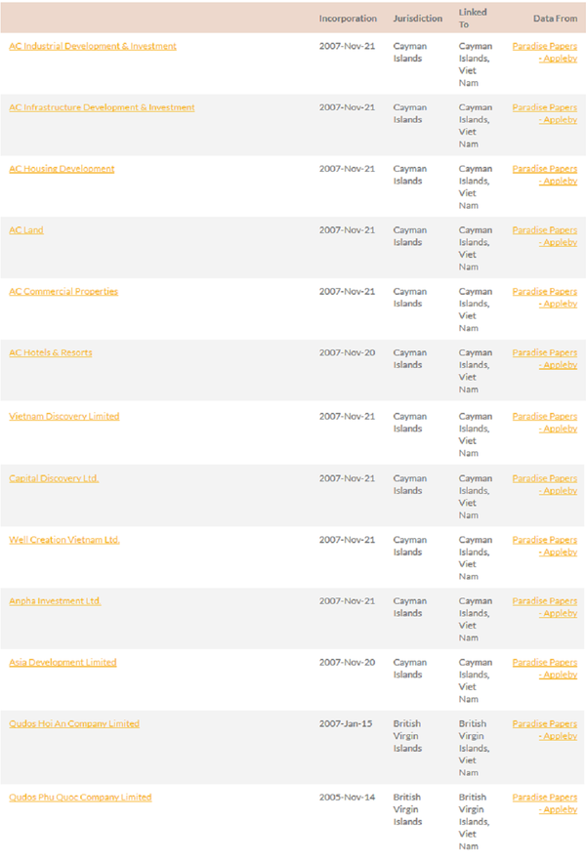Screen dimensions: 586x861
Task: Click Asia Development Limited link
Action: point(63,663)
